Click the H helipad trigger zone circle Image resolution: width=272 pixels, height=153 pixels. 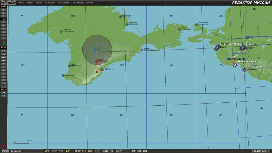97,50
